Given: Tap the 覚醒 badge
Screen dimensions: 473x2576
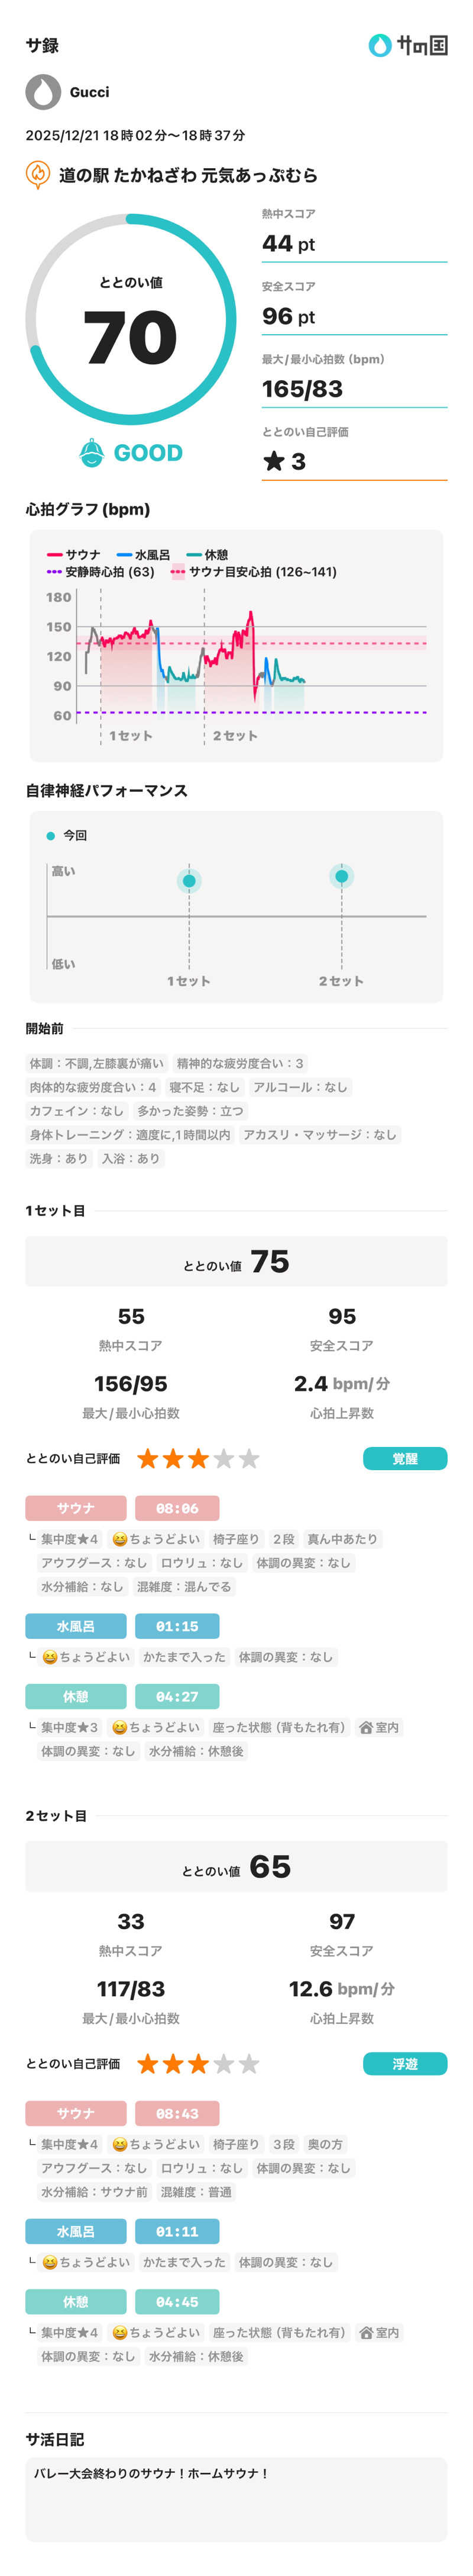Looking at the screenshot, I should point(404,1459).
